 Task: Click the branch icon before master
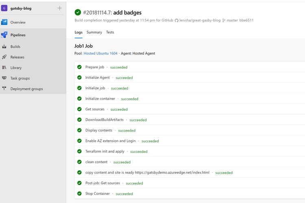click(224, 20)
